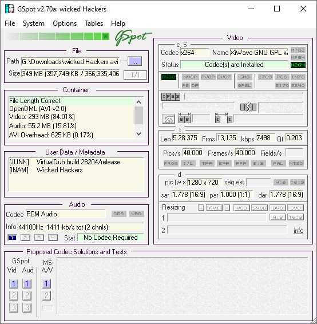
Task: Open the Tables menu
Action: pyautogui.click(x=94, y=23)
